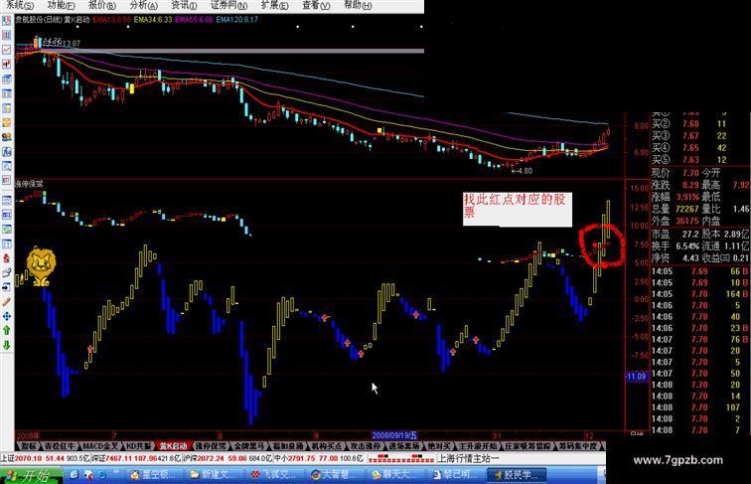The width and height of the screenshot is (751, 484).
Task: Switch to the 指标 indicator tab
Action: (x=29, y=446)
